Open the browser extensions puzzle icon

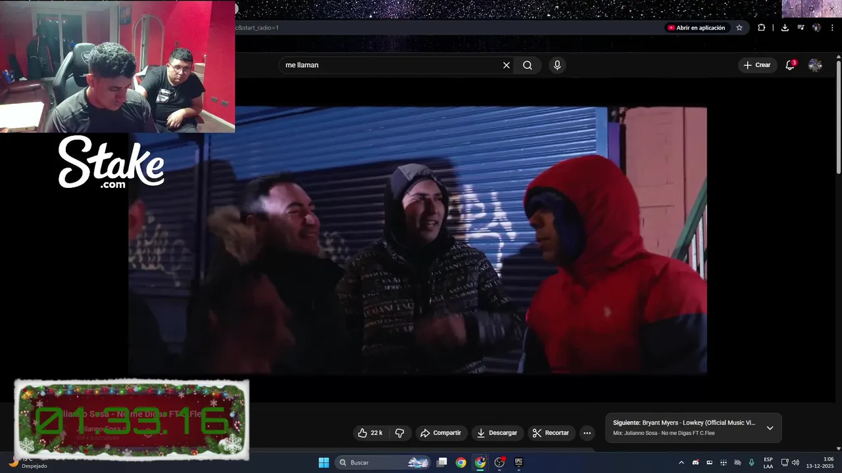tap(761, 28)
